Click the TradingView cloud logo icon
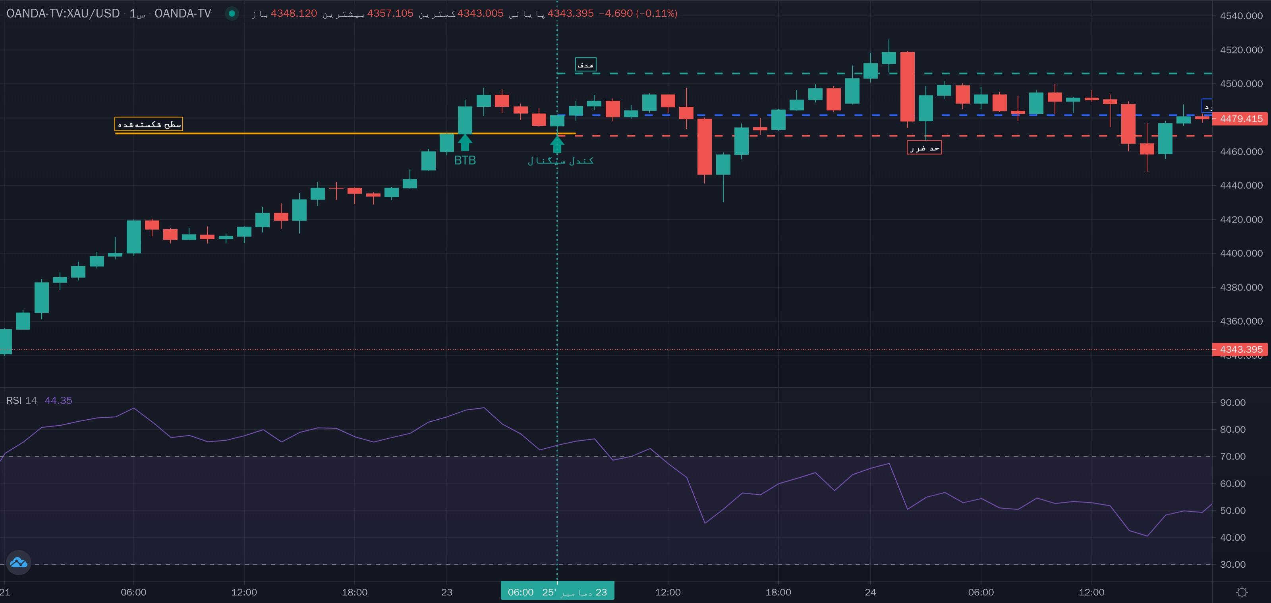The height and width of the screenshot is (603, 1271). (19, 562)
